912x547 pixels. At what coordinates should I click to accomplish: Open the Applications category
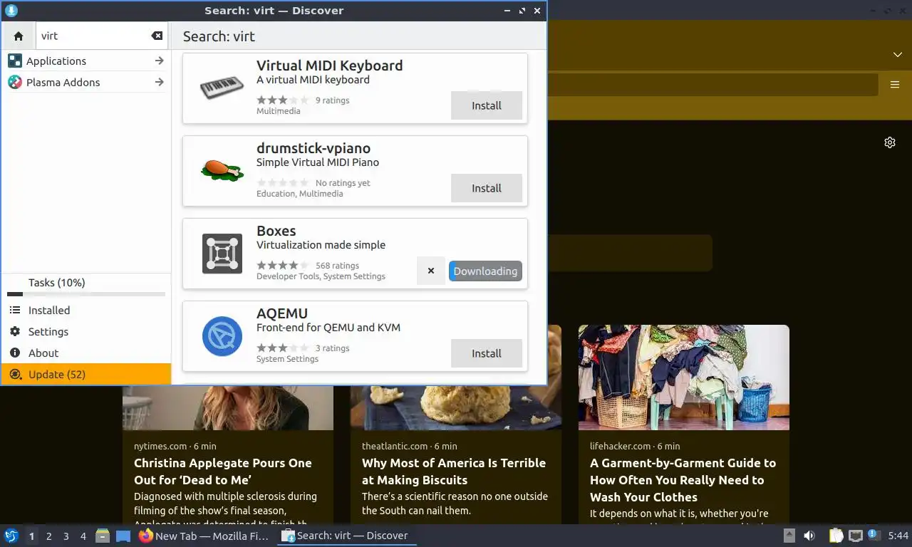click(85, 61)
